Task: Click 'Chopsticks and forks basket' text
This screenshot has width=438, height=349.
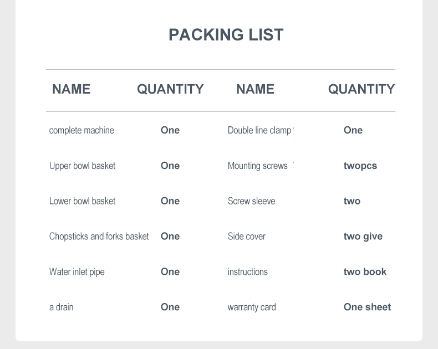Action: point(99,237)
